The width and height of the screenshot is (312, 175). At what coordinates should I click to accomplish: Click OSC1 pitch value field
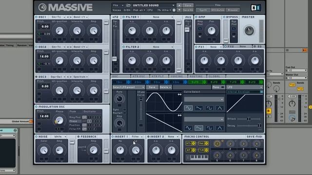(44, 27)
